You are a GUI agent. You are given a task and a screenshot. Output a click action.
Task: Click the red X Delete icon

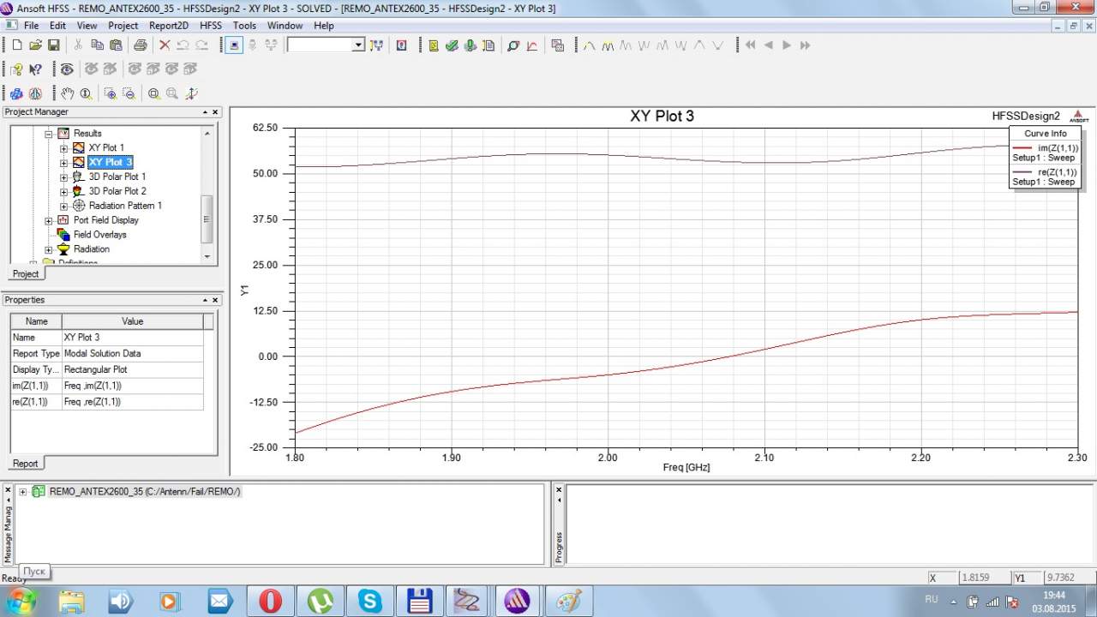tap(165, 45)
